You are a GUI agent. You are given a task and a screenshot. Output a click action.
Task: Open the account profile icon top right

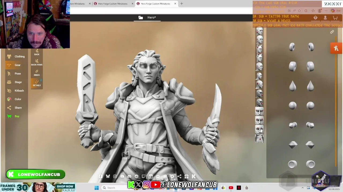[x=325, y=18]
